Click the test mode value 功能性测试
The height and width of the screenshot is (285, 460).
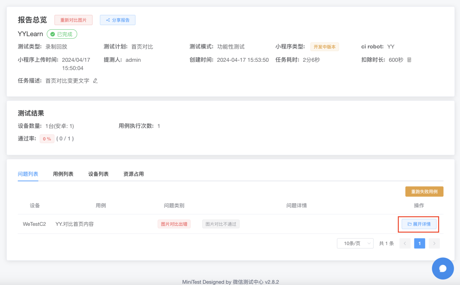230,47
